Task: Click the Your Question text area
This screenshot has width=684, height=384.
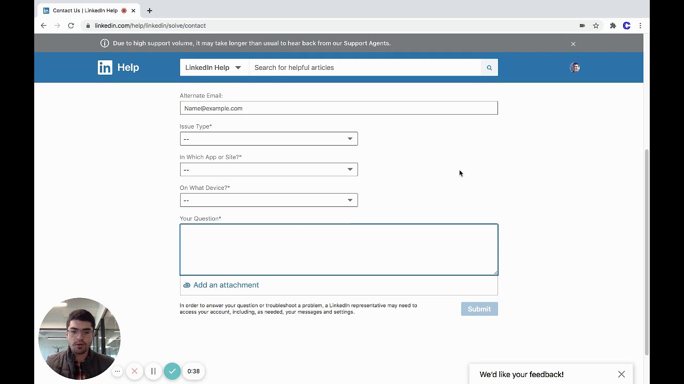Action: [339, 250]
